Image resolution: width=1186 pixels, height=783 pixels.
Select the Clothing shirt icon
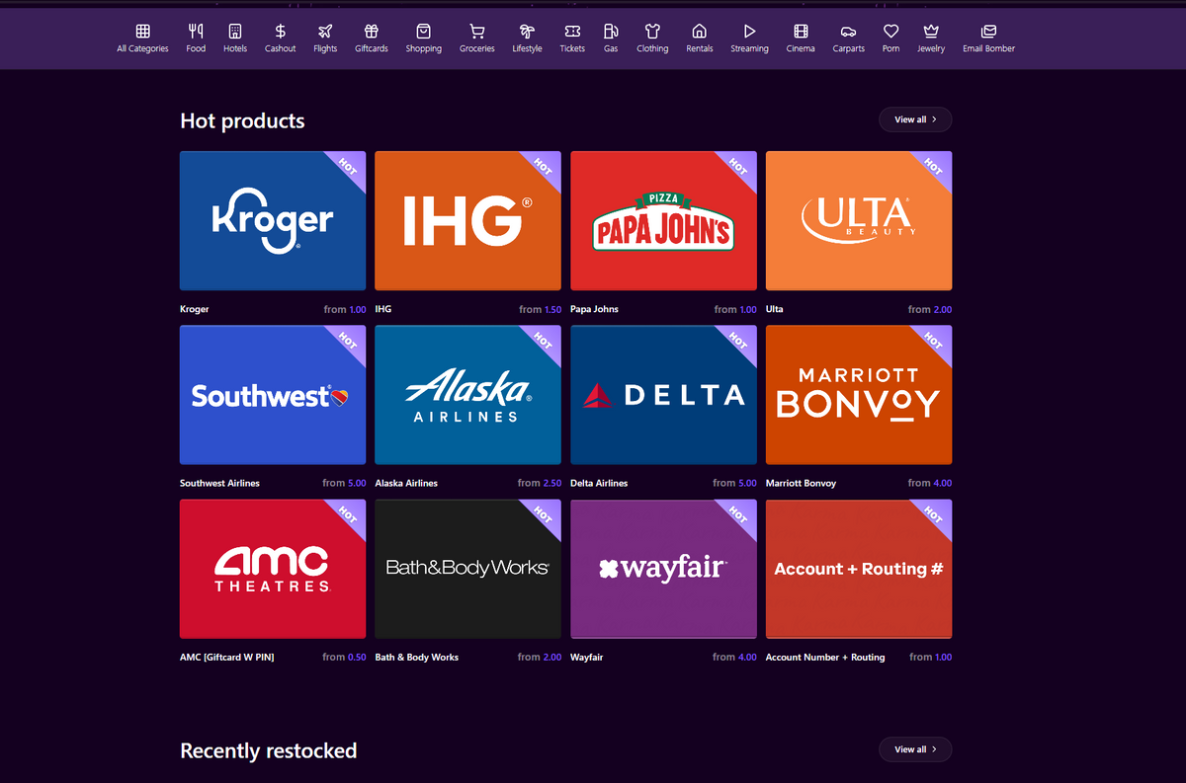tap(652, 32)
